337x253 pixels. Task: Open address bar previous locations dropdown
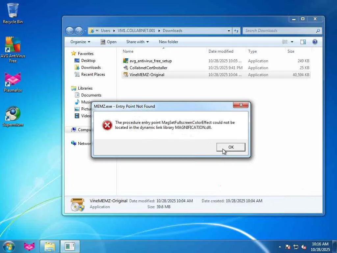coord(229,31)
